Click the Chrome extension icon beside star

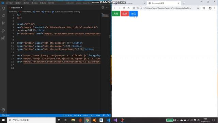(204, 8)
